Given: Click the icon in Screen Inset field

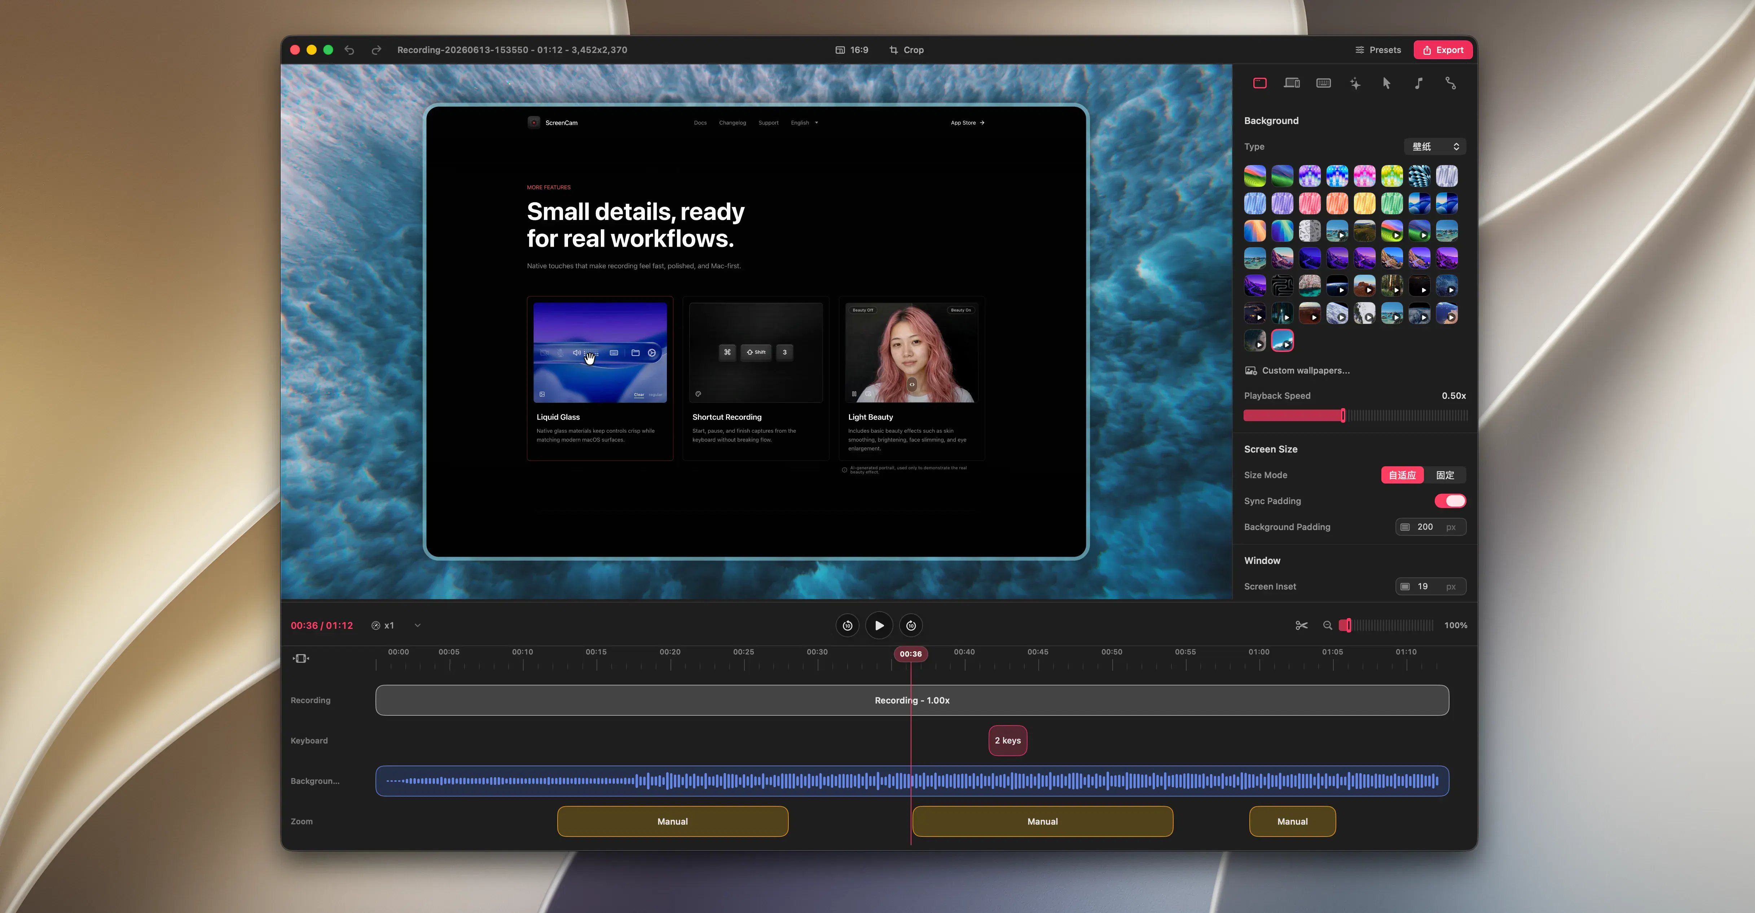Looking at the screenshot, I should [1405, 586].
